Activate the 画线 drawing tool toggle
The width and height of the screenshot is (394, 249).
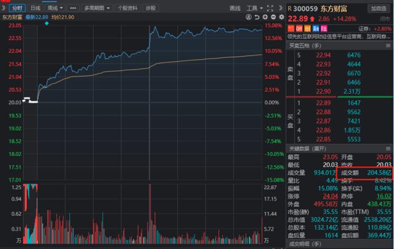tap(235, 8)
